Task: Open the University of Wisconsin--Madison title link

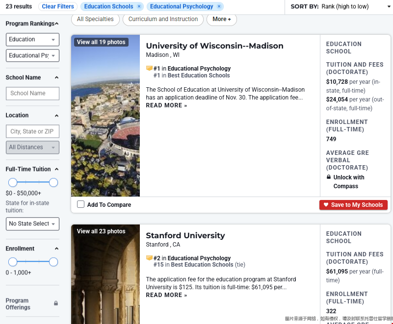Action: (x=215, y=46)
